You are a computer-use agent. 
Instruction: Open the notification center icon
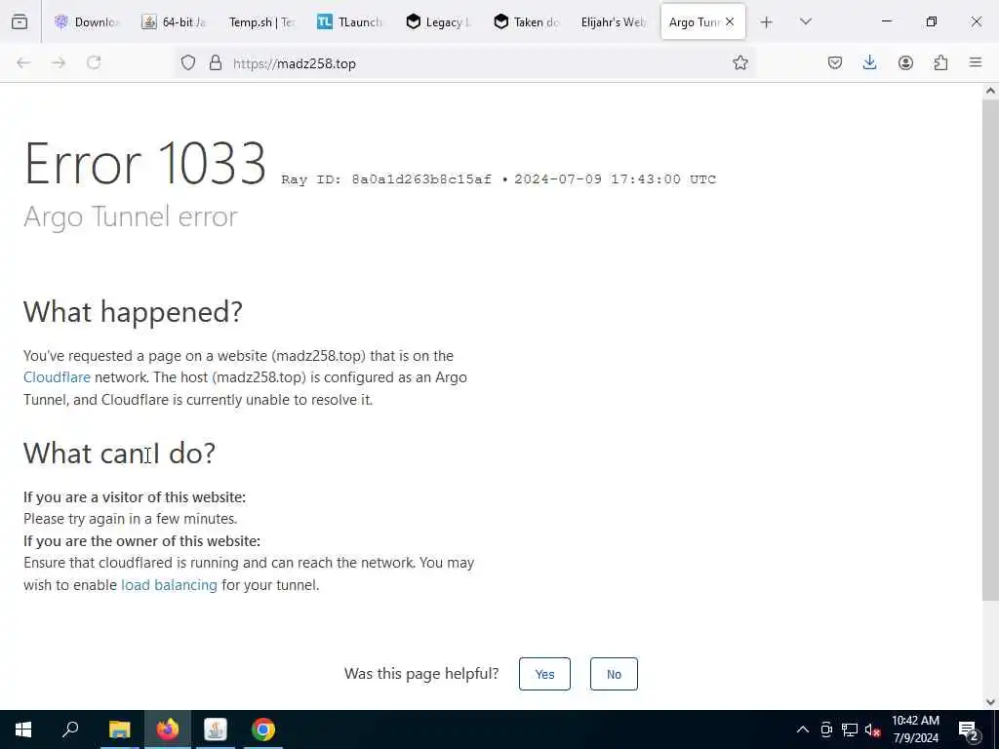tap(968, 729)
